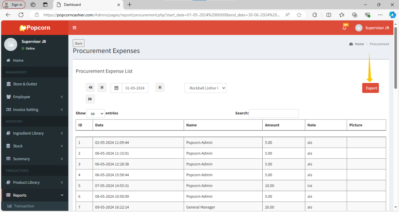Click the sidebar profile picture
Image resolution: width=399 pixels, height=212 pixels.
[11, 44]
